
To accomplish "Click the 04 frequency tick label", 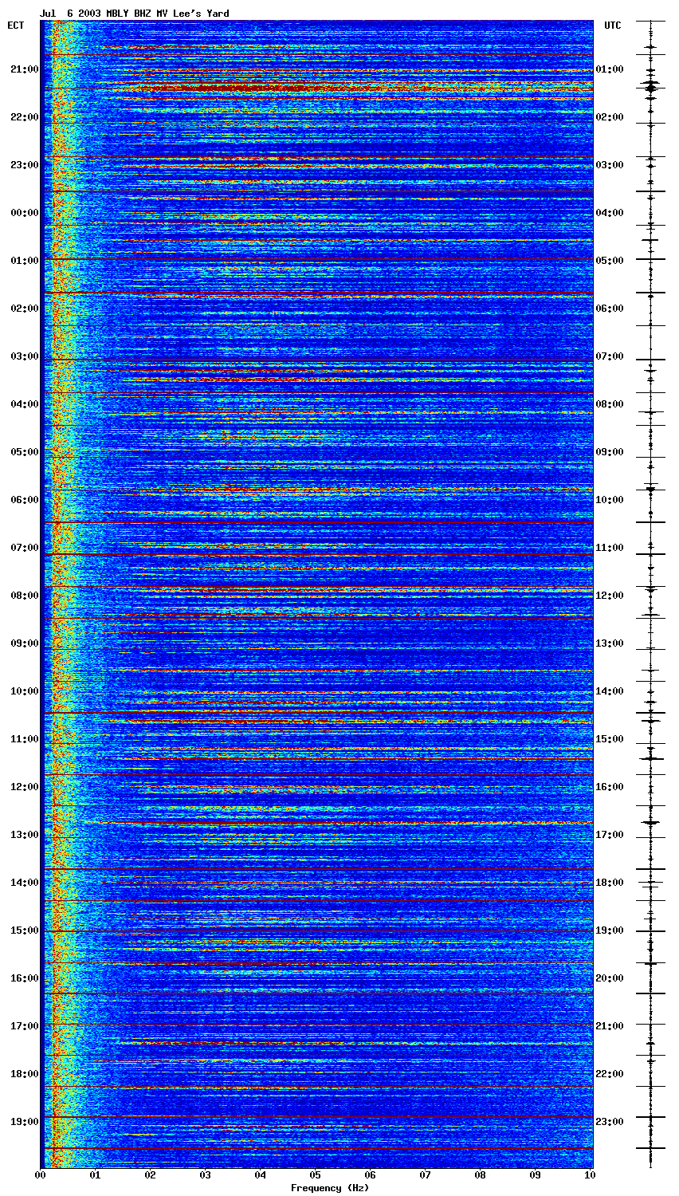I will (x=261, y=1174).
